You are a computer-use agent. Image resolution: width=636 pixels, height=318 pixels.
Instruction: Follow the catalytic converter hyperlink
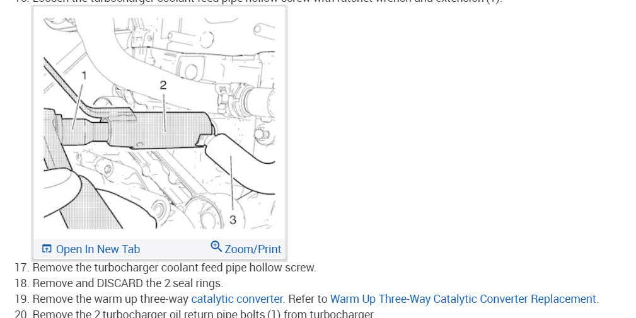(237, 299)
